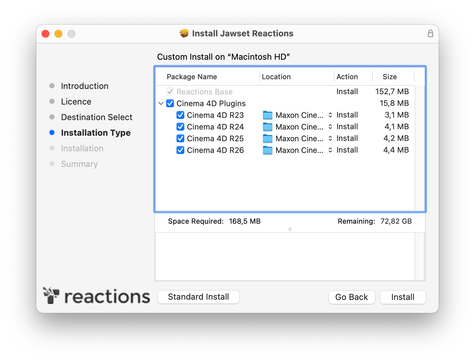Select the Reactions Base package row
Viewport: 475px width, 361px height.
(x=286, y=92)
